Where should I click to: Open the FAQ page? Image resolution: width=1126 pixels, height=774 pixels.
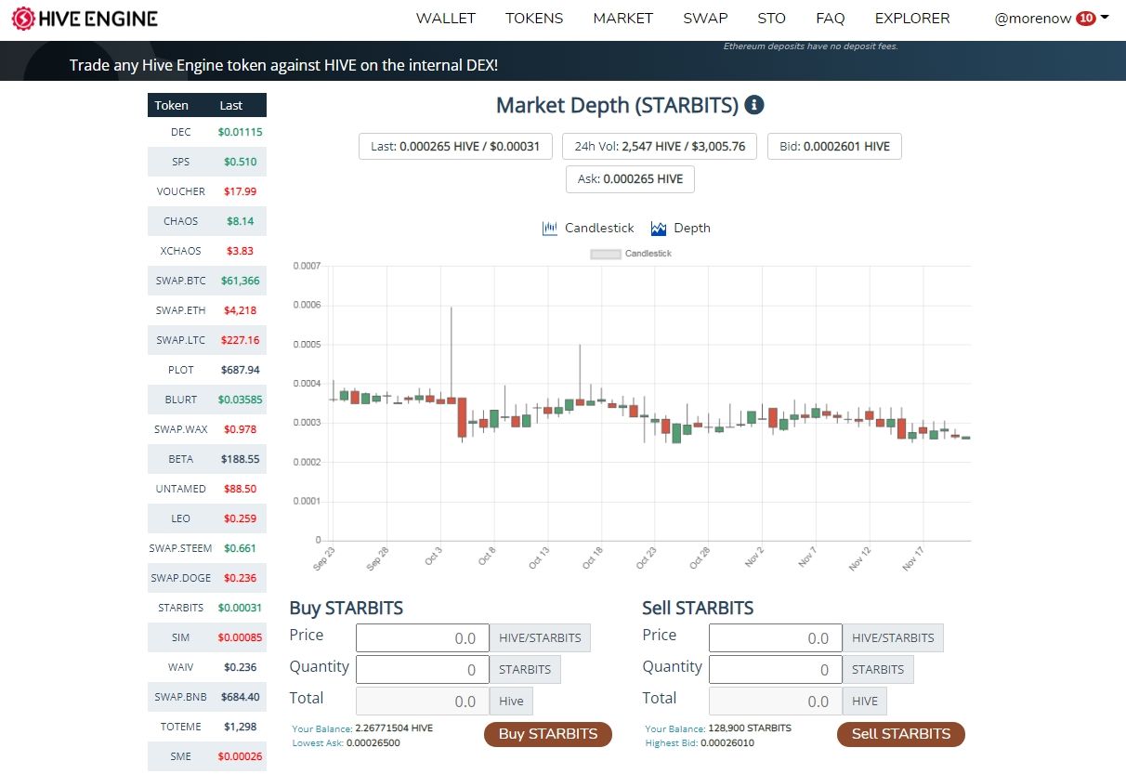click(831, 19)
